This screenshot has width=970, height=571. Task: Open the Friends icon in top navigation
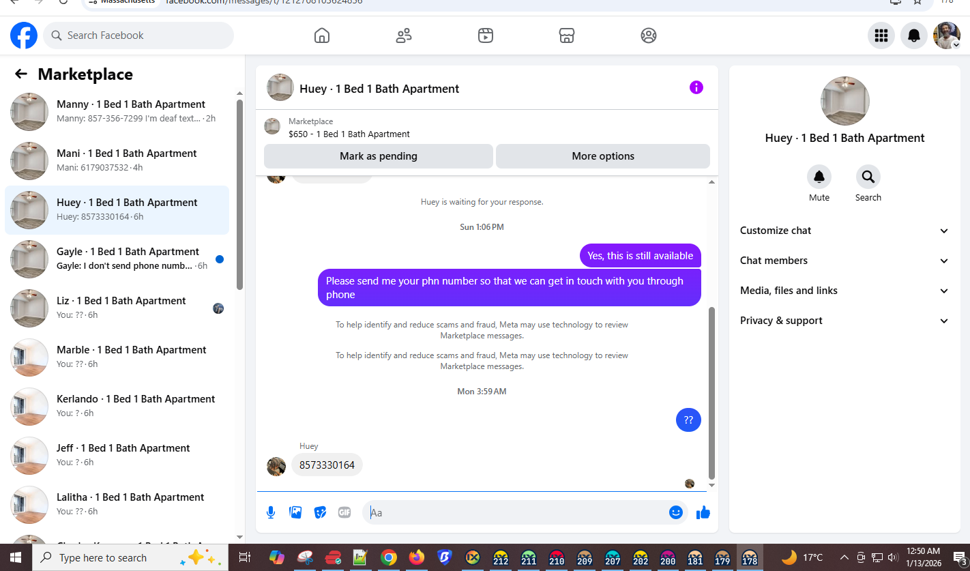click(x=404, y=35)
